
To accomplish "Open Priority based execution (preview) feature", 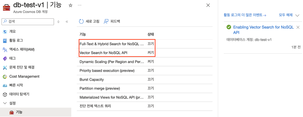I will [x=107, y=70].
